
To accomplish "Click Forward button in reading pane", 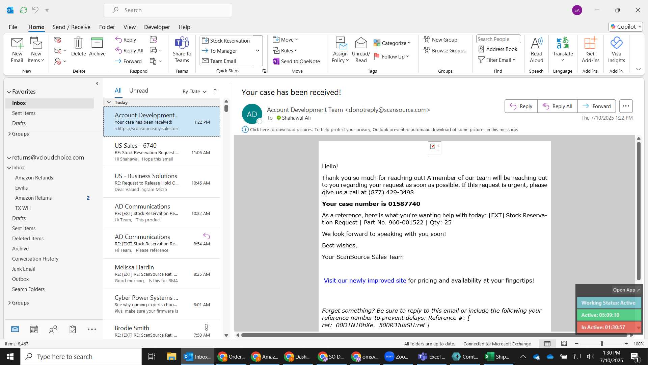I will click(597, 106).
